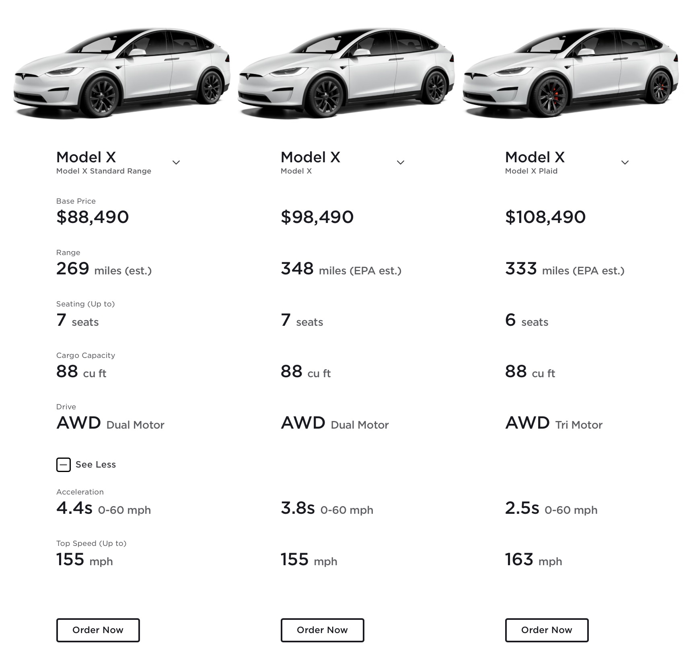The image size is (695, 658).
Task: Open the Model X Plaid chevron selector
Action: 625,162
